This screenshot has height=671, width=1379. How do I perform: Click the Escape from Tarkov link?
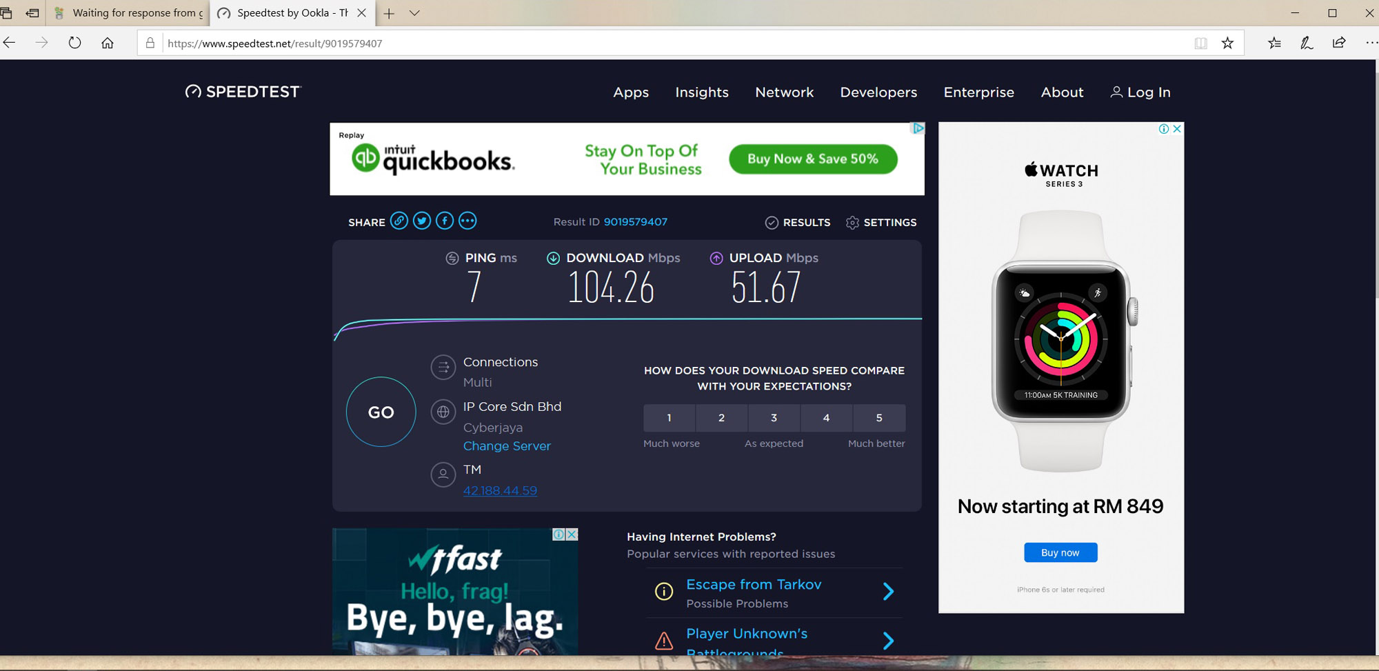coord(754,584)
